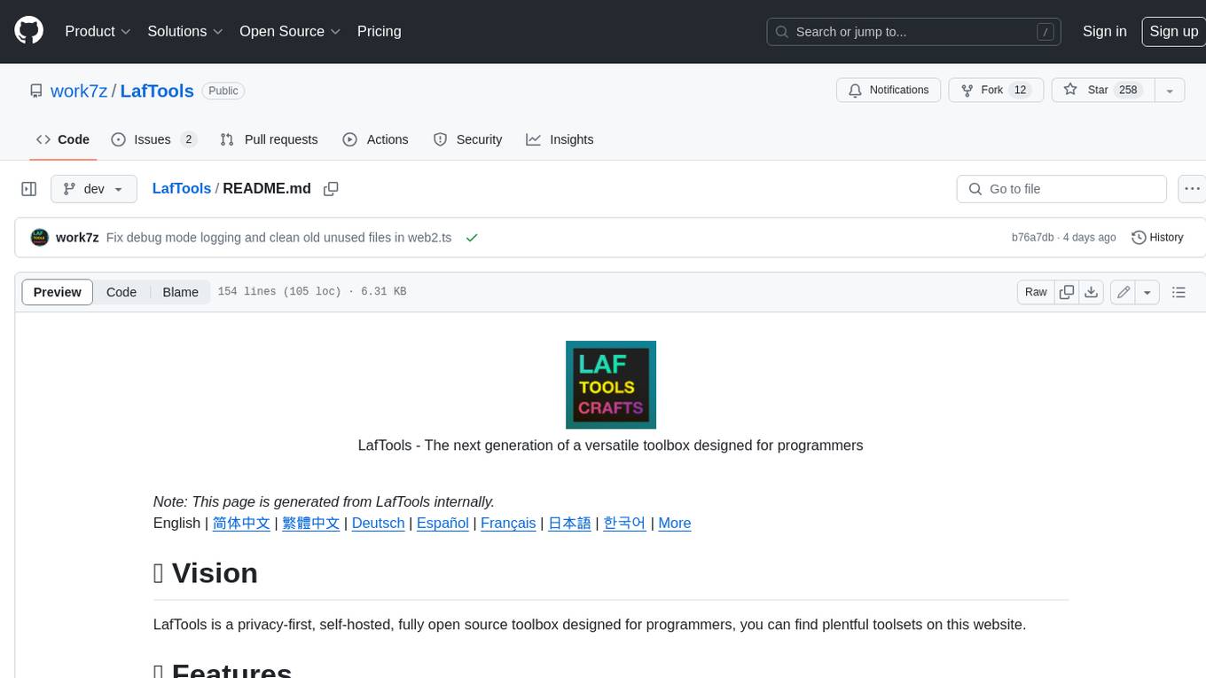1206x678 pixels.
Task: Toggle the file tree side panel
Action: tap(29, 189)
